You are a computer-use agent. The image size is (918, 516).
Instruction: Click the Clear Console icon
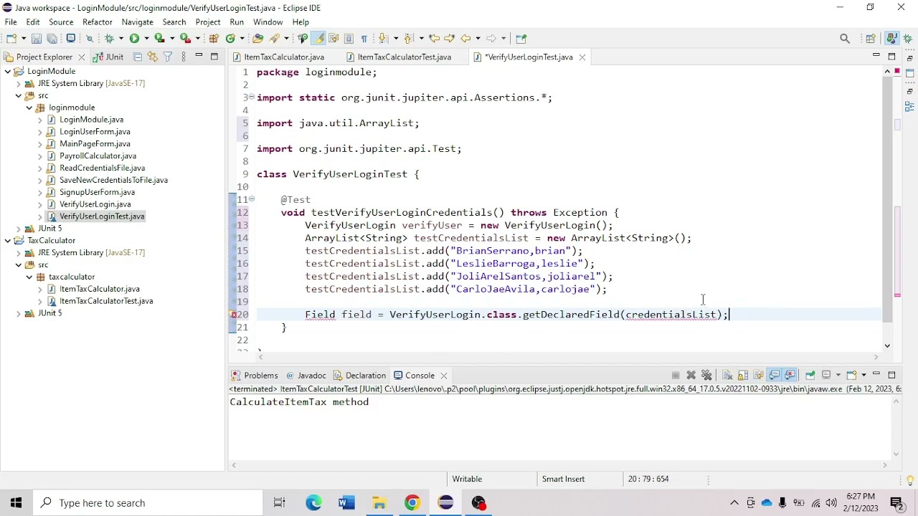click(x=727, y=376)
